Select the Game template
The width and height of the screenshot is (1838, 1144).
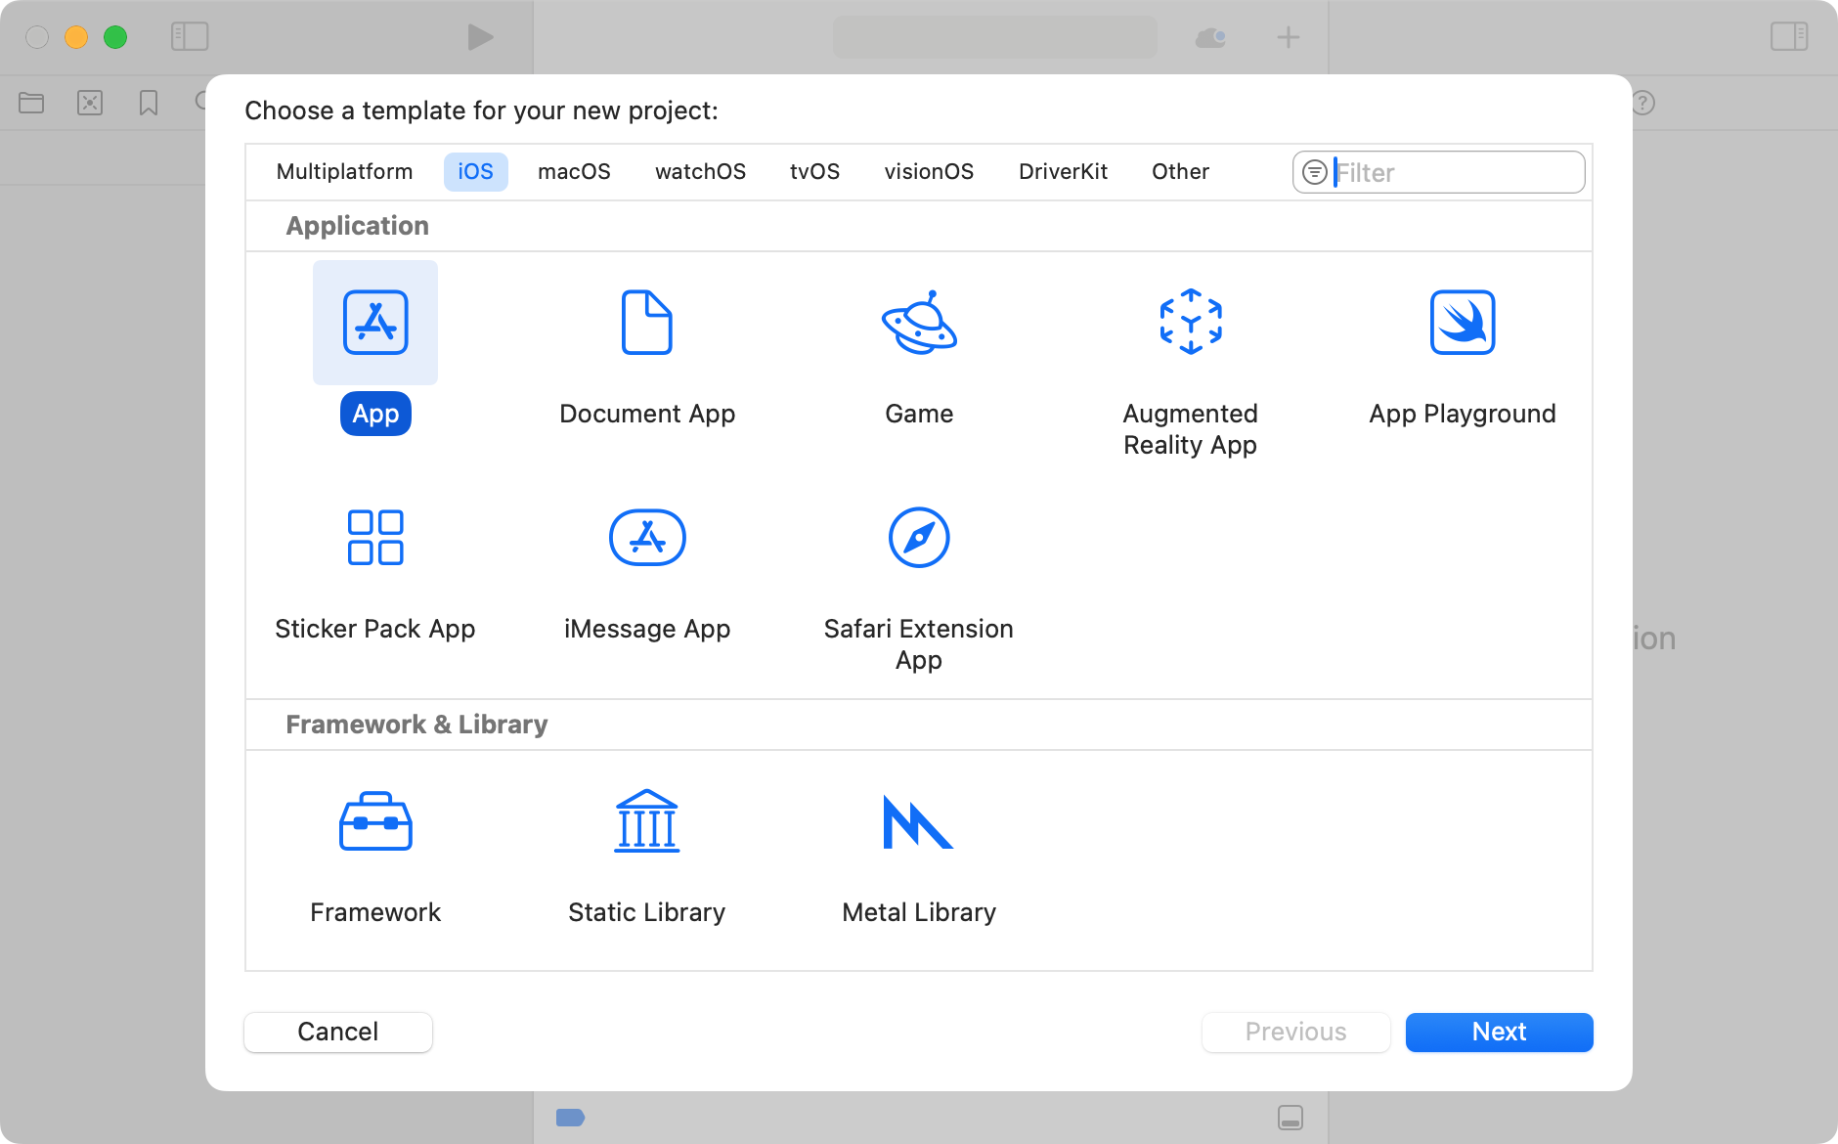pos(918,323)
